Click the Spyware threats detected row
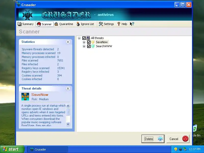 40,49
